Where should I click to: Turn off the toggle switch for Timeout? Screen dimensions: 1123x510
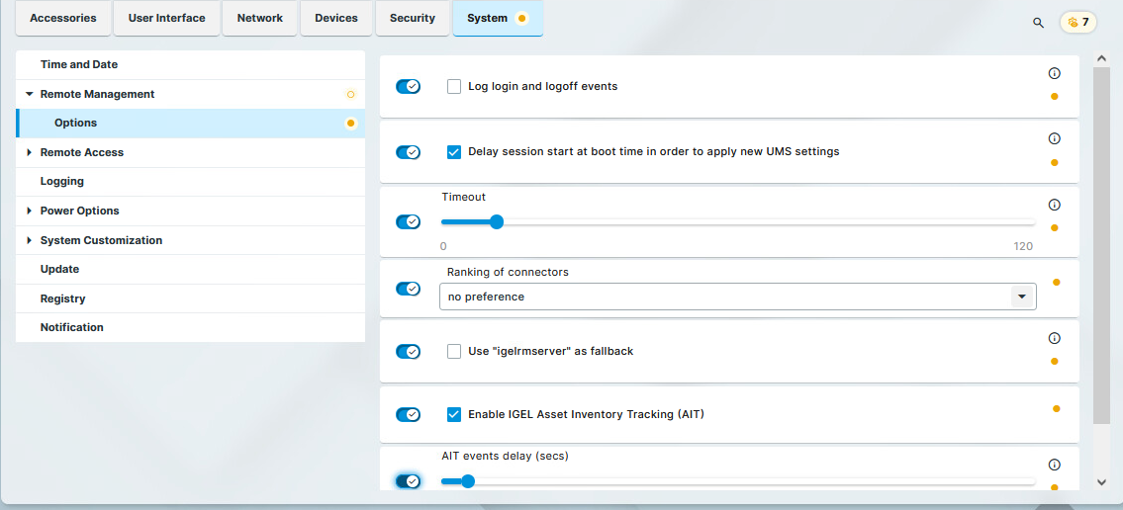pyautogui.click(x=408, y=222)
